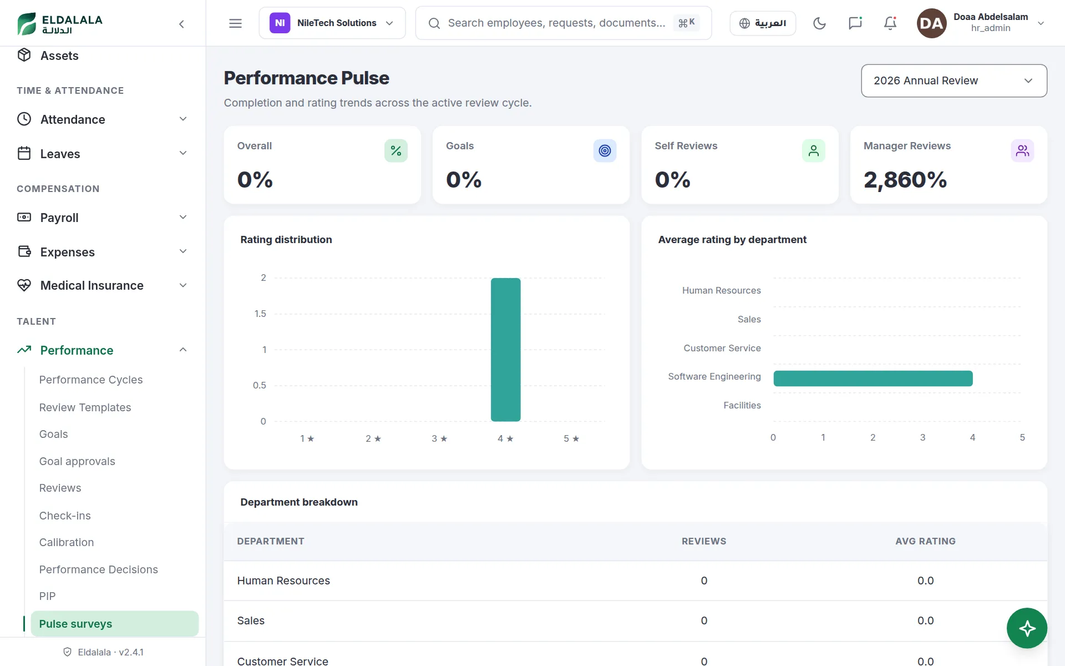Image resolution: width=1065 pixels, height=666 pixels.
Task: Click the Attendance clock icon
Action: coord(24,119)
